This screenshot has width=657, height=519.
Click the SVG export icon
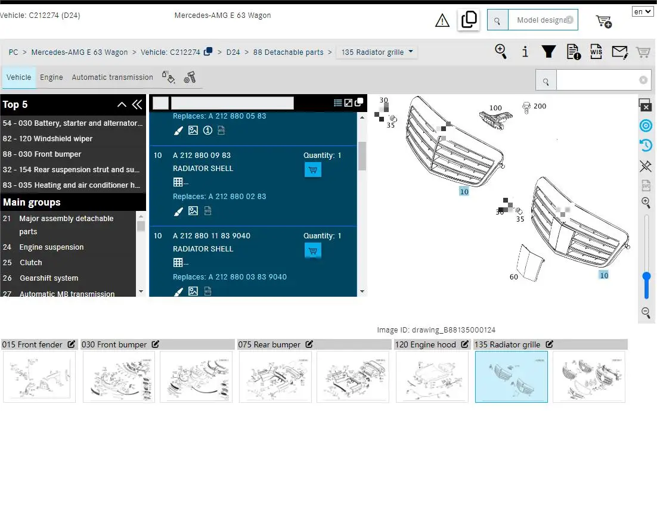pos(646,185)
